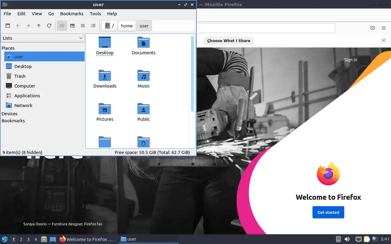The width and height of the screenshot is (391, 244).
Task: Open a new tab in file manager
Action: coord(8,26)
